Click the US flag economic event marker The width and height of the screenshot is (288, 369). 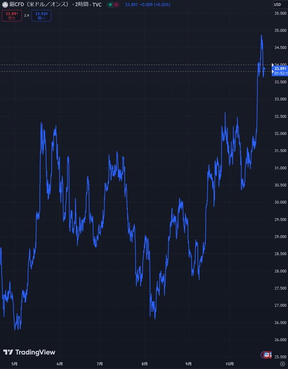click(x=267, y=355)
